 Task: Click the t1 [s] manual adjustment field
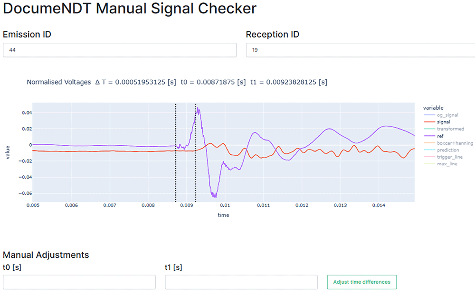(241, 282)
